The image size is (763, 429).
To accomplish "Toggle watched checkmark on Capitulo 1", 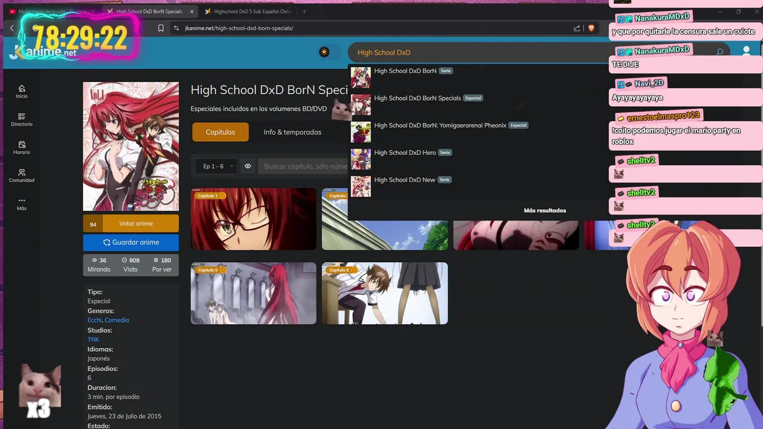I will coord(222,195).
